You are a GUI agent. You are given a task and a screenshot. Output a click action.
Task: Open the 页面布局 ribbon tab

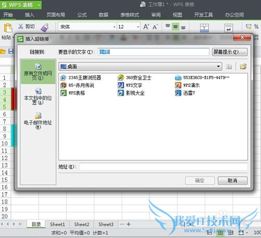56,15
